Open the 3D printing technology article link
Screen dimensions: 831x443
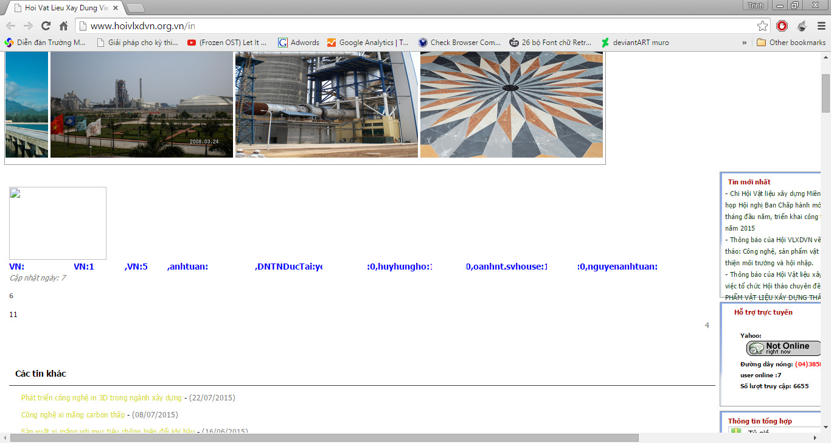[x=101, y=398]
